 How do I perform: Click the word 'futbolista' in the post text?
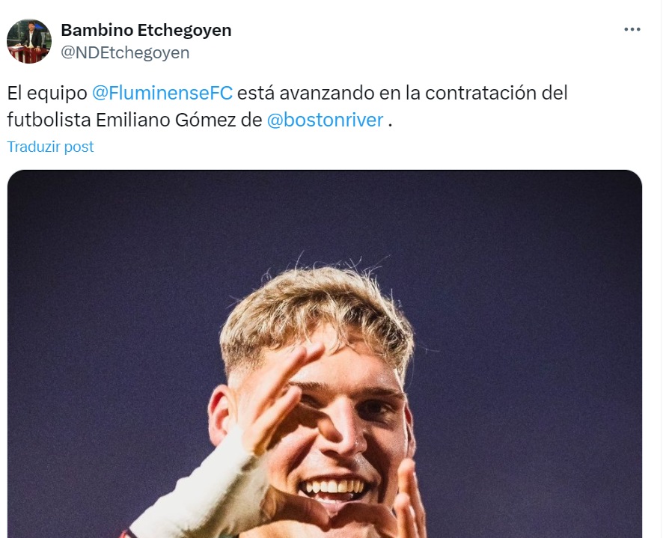tap(49, 120)
